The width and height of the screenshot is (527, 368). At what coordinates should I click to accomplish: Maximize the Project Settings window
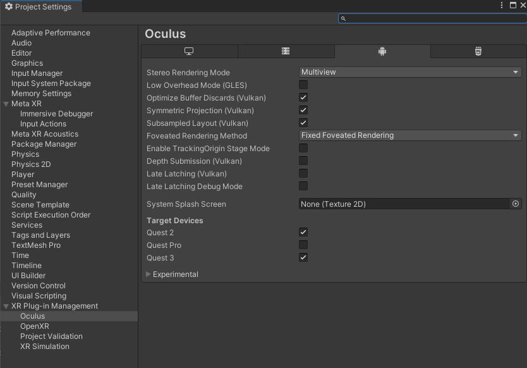[x=513, y=5]
